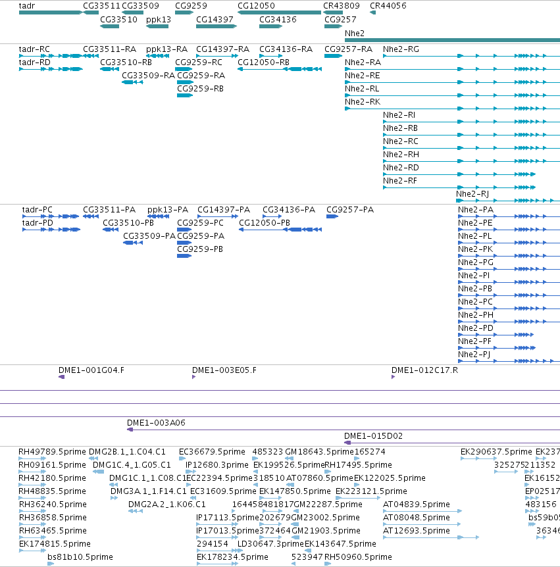Click the CG33511 gene label
The image size is (560, 567).
coord(101,6)
